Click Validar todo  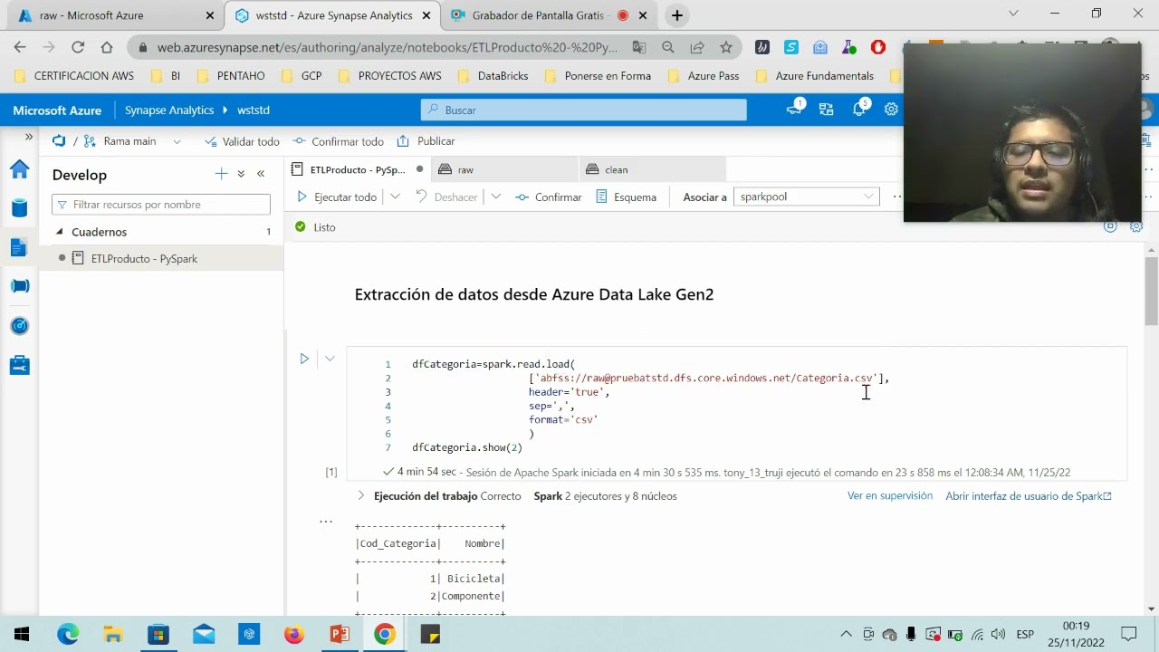(x=242, y=141)
